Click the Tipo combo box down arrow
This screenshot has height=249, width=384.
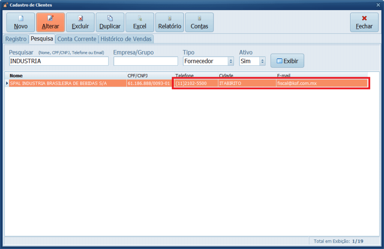point(230,60)
